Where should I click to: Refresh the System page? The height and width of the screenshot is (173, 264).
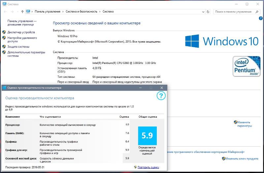(208, 12)
